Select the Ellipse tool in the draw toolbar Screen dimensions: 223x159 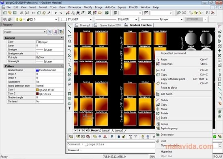point(69,70)
